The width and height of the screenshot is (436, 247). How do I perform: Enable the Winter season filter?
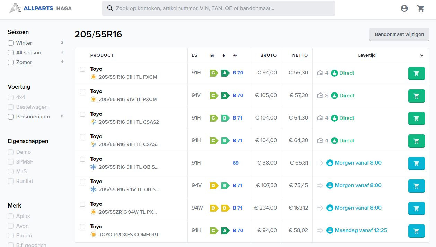(11, 43)
